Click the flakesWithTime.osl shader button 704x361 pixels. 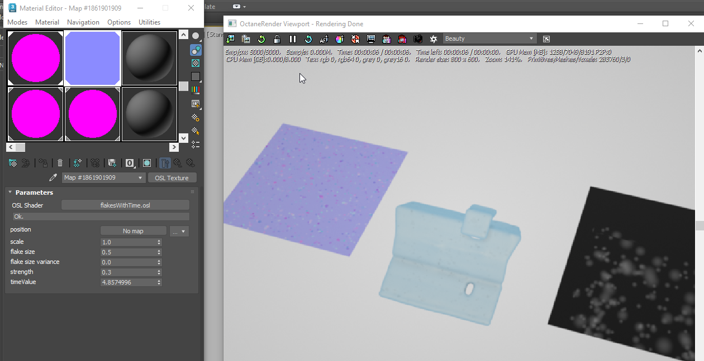coord(125,205)
